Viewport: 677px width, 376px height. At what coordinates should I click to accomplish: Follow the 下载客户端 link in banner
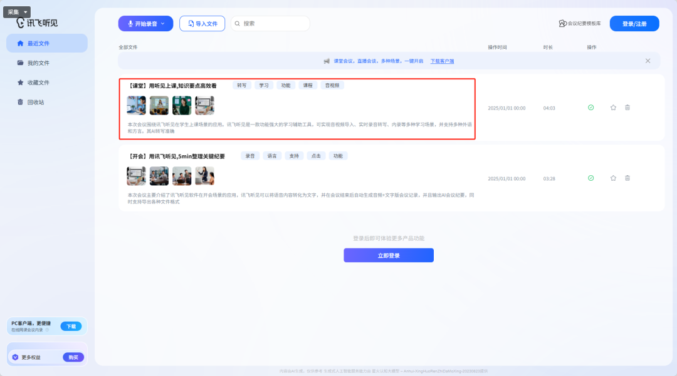[x=442, y=61]
